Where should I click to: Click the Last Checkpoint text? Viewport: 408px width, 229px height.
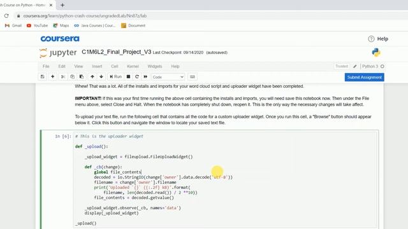click(x=178, y=52)
